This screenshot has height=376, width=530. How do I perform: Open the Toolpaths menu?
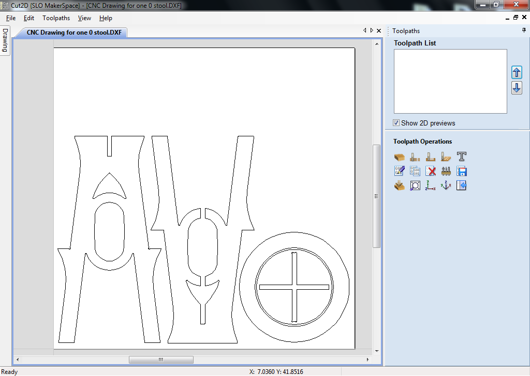[x=56, y=18]
